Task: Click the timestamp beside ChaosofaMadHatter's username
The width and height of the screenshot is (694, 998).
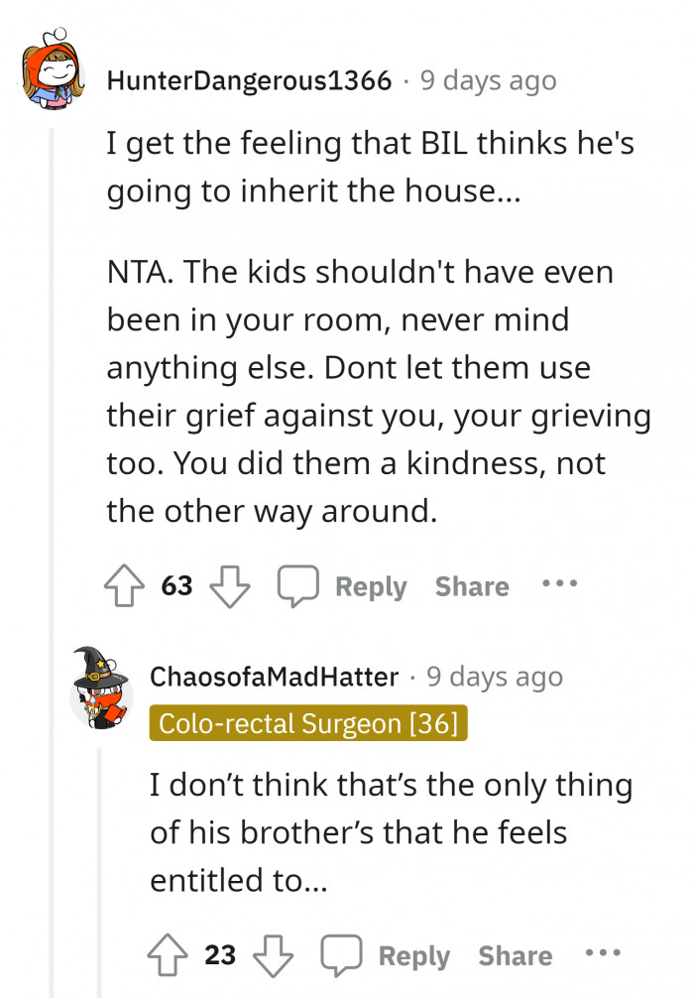Action: (495, 677)
